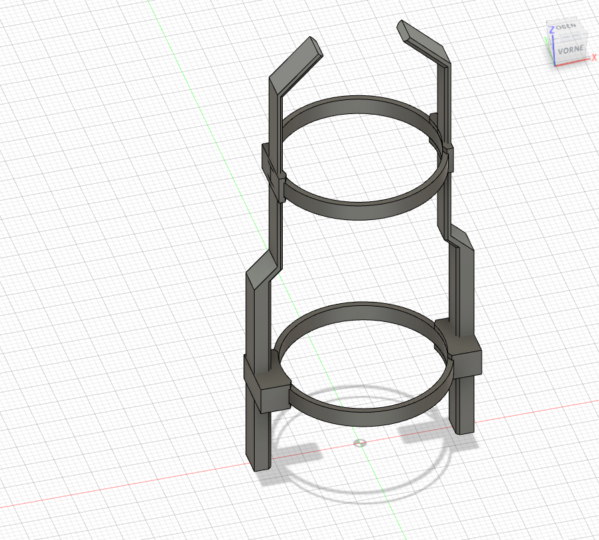This screenshot has height=540, width=599.
Task: Select the left upper vertical bar
Action: [274, 117]
